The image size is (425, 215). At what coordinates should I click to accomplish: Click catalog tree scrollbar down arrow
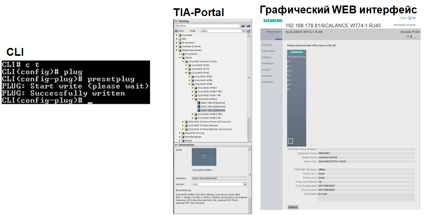coord(249,140)
